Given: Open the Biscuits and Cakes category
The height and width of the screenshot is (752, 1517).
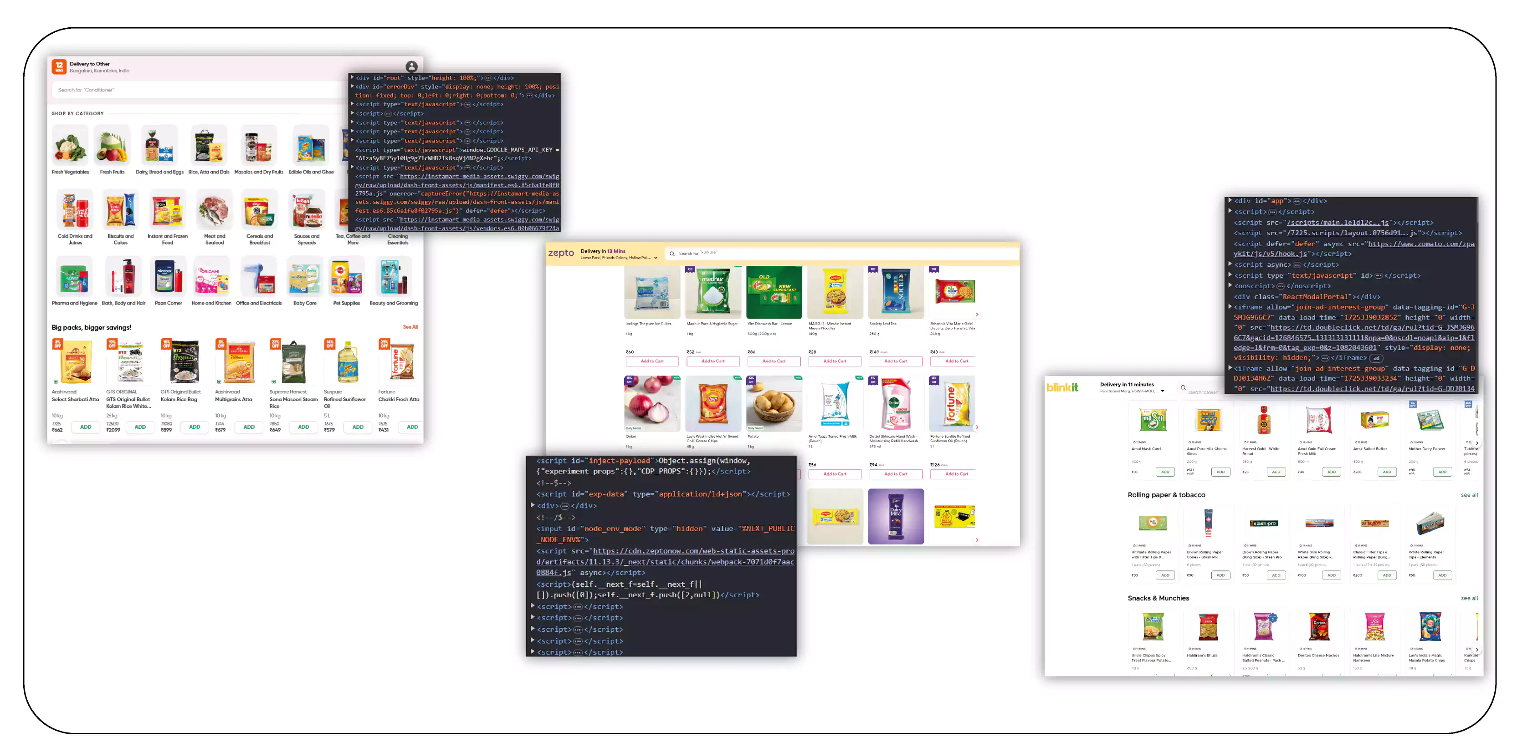Looking at the screenshot, I should coord(120,217).
